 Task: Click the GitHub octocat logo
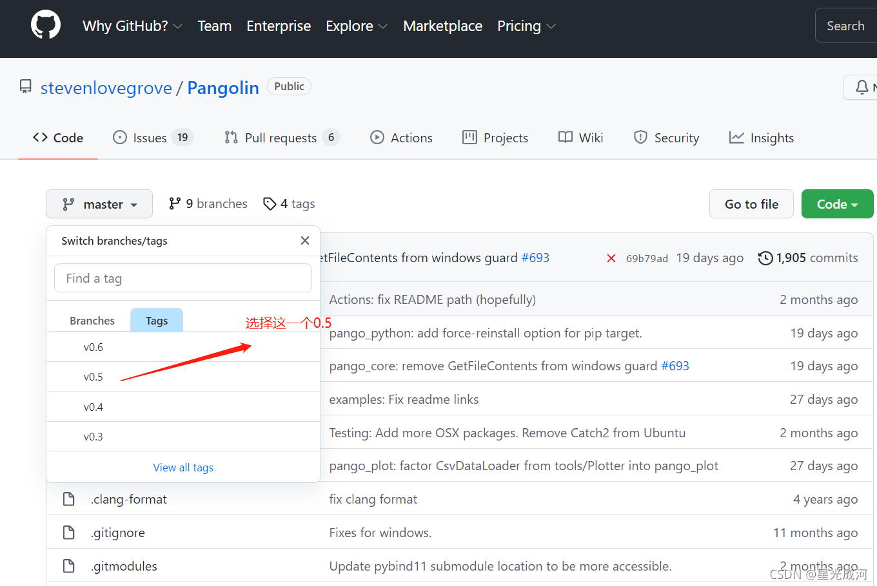click(x=46, y=25)
